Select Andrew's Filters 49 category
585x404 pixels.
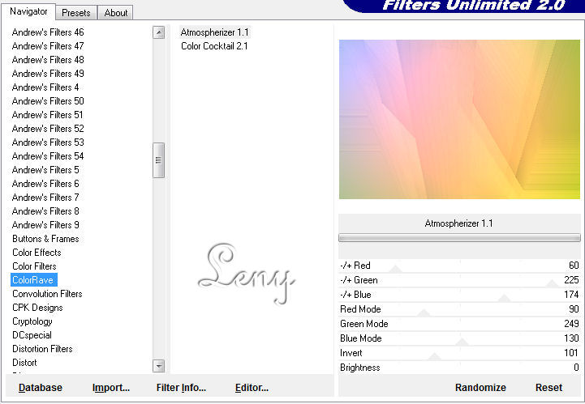48,74
